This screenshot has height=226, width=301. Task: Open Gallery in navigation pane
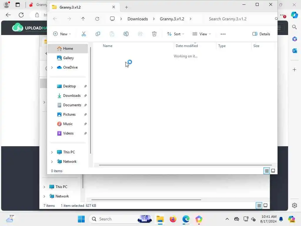[68, 58]
